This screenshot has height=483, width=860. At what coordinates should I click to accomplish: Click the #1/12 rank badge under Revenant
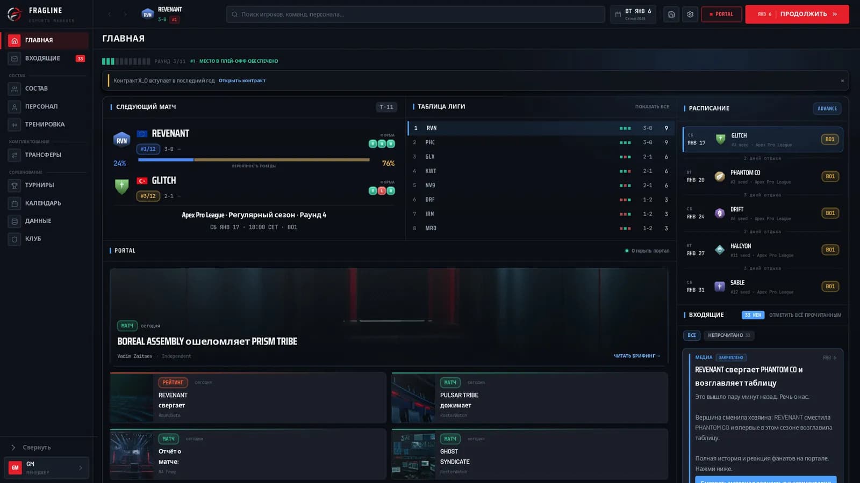click(148, 149)
